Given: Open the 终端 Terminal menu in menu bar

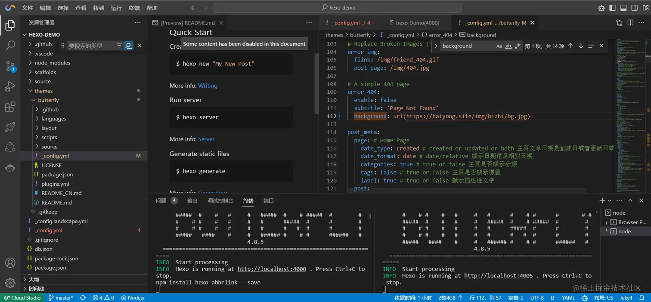Looking at the screenshot, I should (x=134, y=8).
